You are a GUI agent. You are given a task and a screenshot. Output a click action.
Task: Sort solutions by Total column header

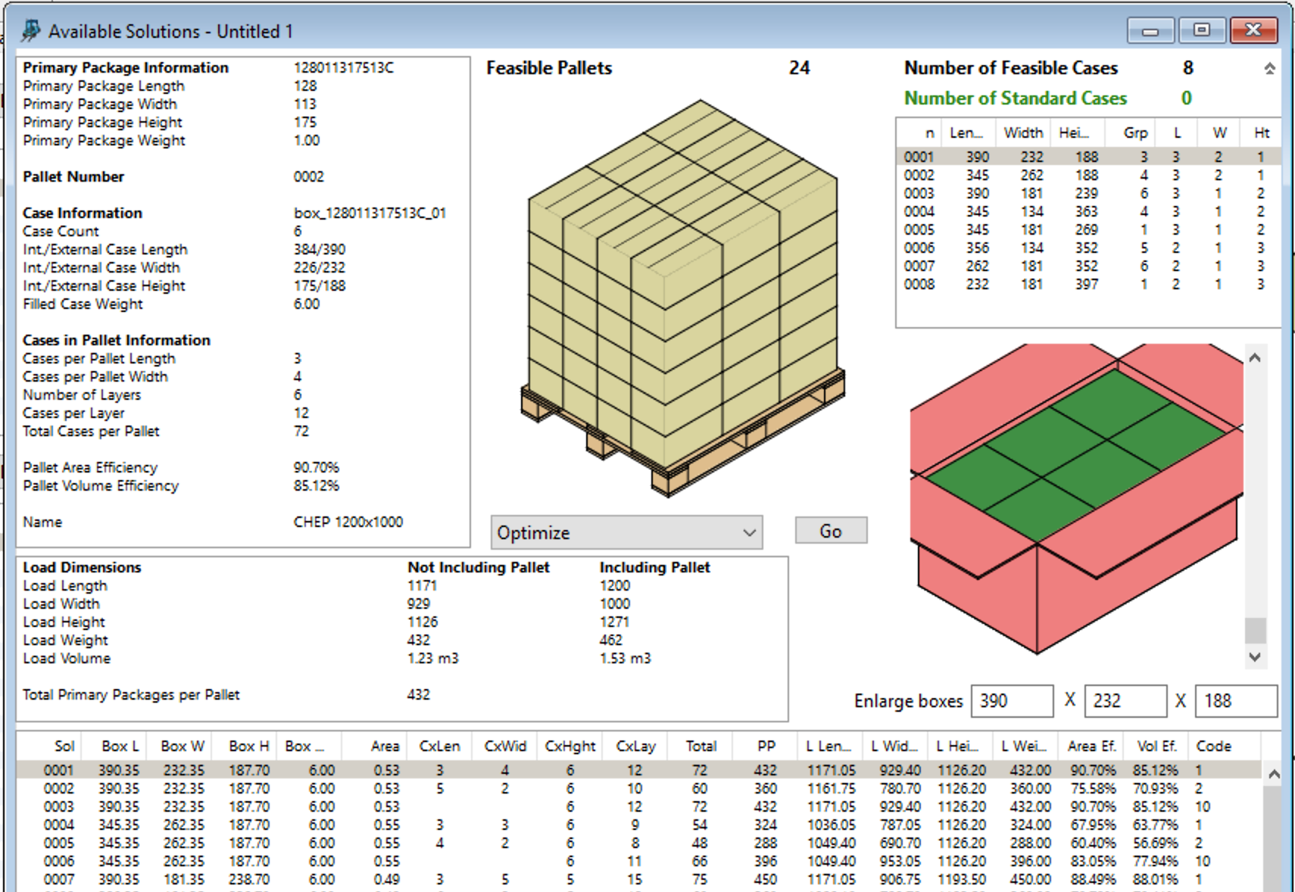point(701,746)
